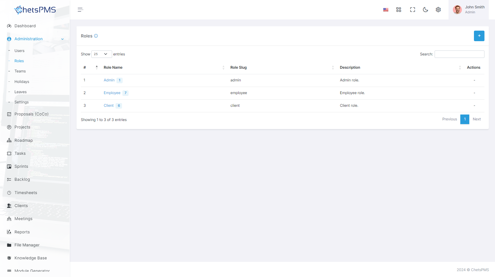
Task: Sort by Description column arrows
Action: (460, 67)
